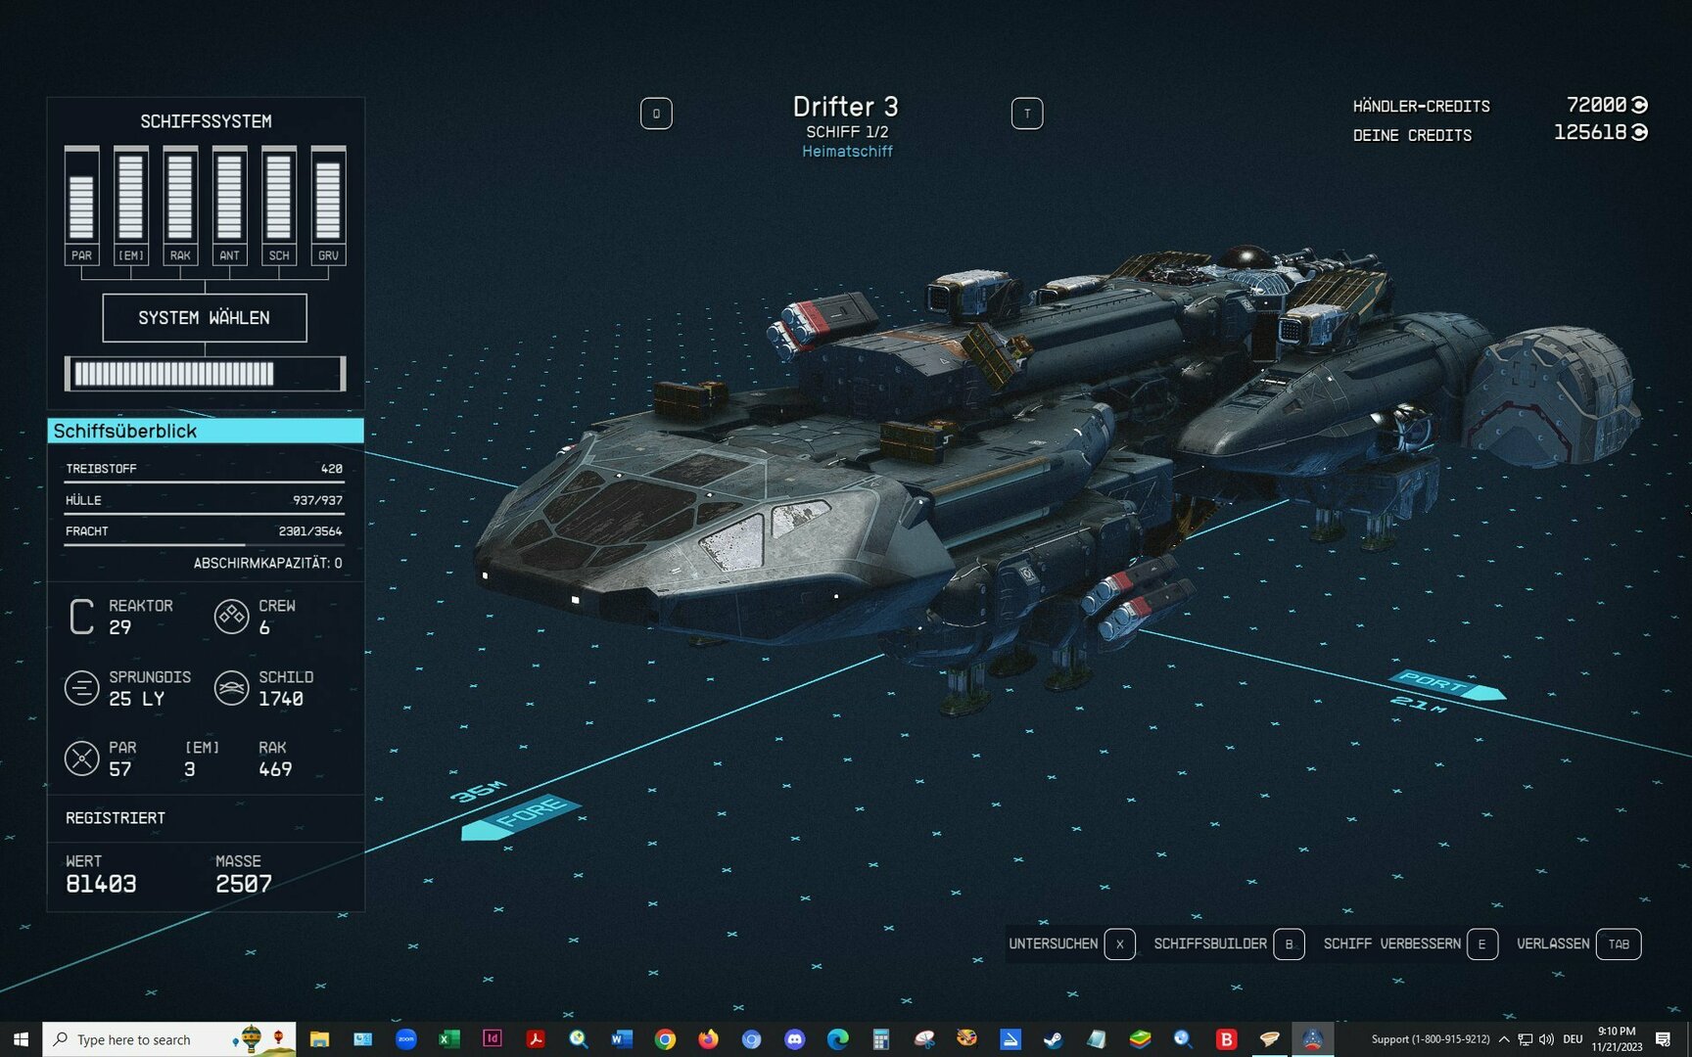Viewport: 1692px width, 1057px height.
Task: Click the Schild shield icon
Action: click(x=231, y=688)
